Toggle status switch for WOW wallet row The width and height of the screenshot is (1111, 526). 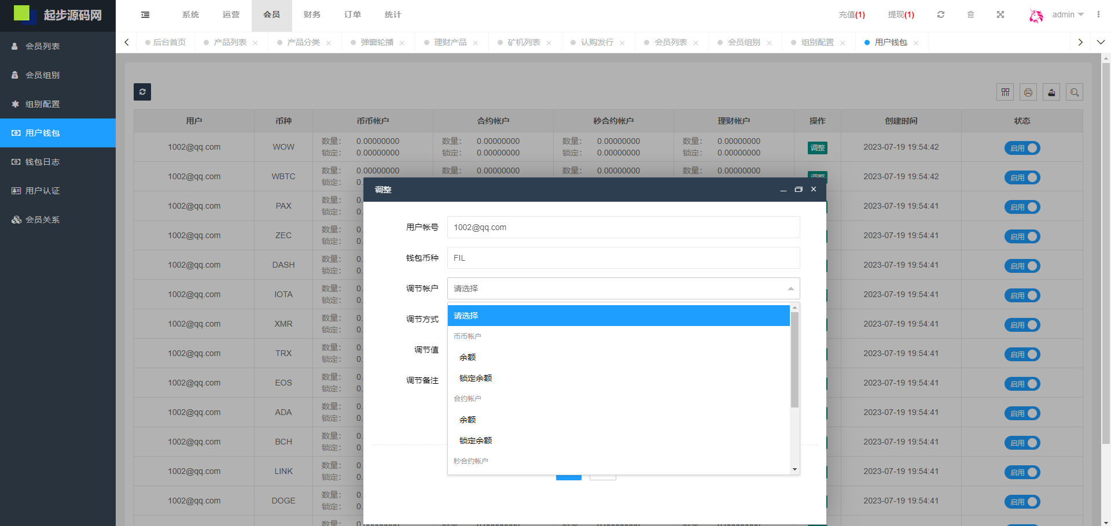[x=1022, y=148]
